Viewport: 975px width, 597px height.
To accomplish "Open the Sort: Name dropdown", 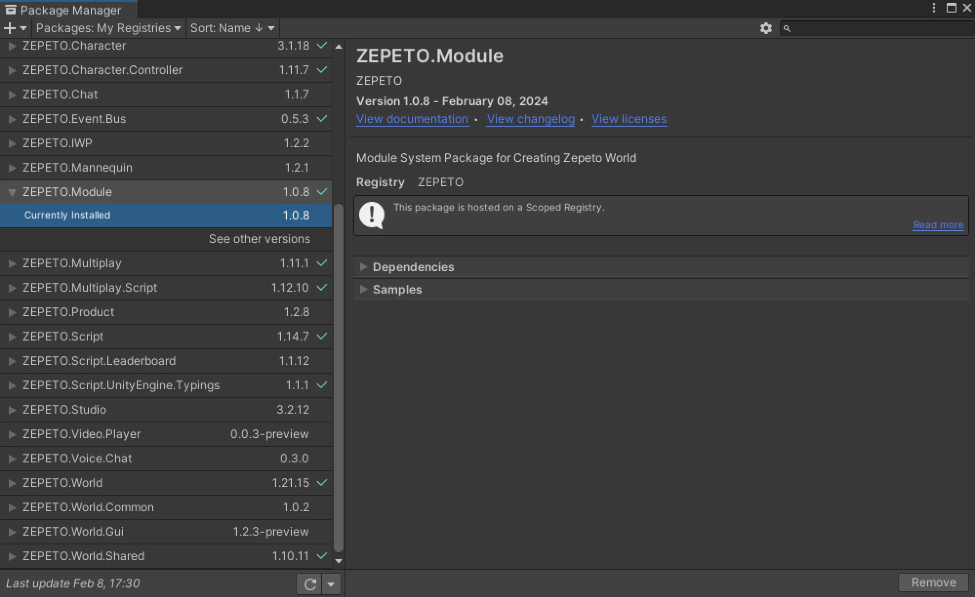I will click(233, 28).
